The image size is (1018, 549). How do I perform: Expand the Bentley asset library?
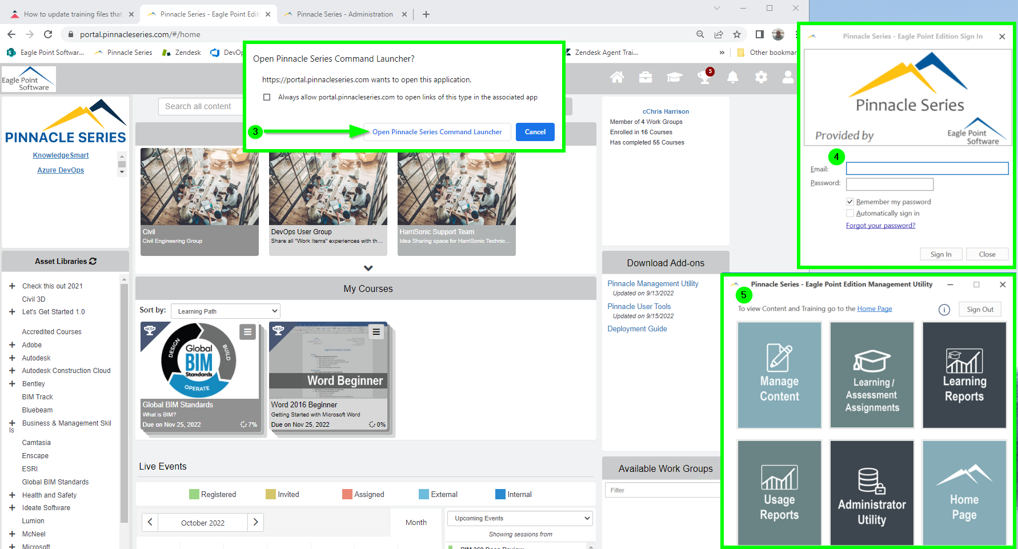click(x=12, y=384)
